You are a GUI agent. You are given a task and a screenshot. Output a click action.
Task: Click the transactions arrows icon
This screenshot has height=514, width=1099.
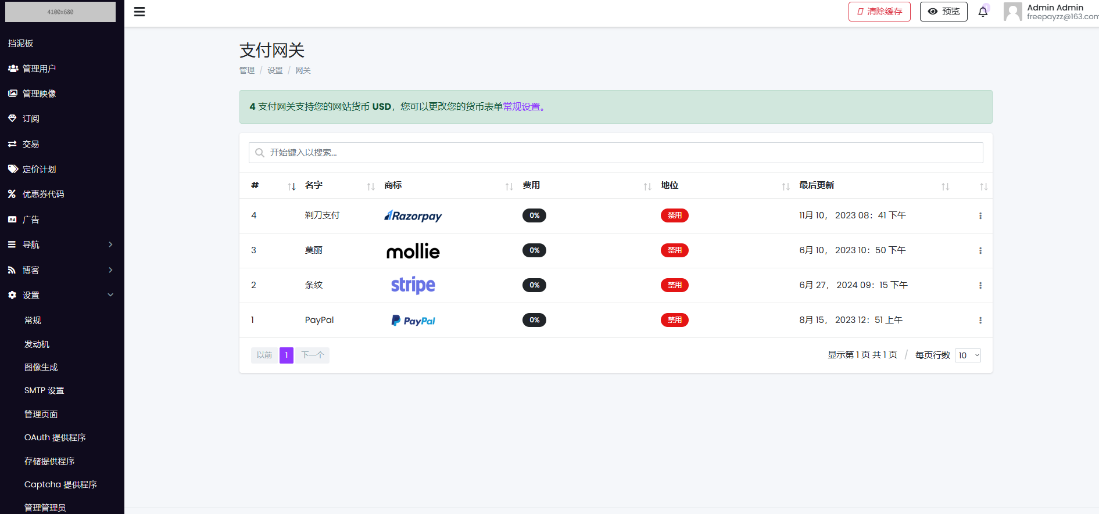[x=12, y=144]
